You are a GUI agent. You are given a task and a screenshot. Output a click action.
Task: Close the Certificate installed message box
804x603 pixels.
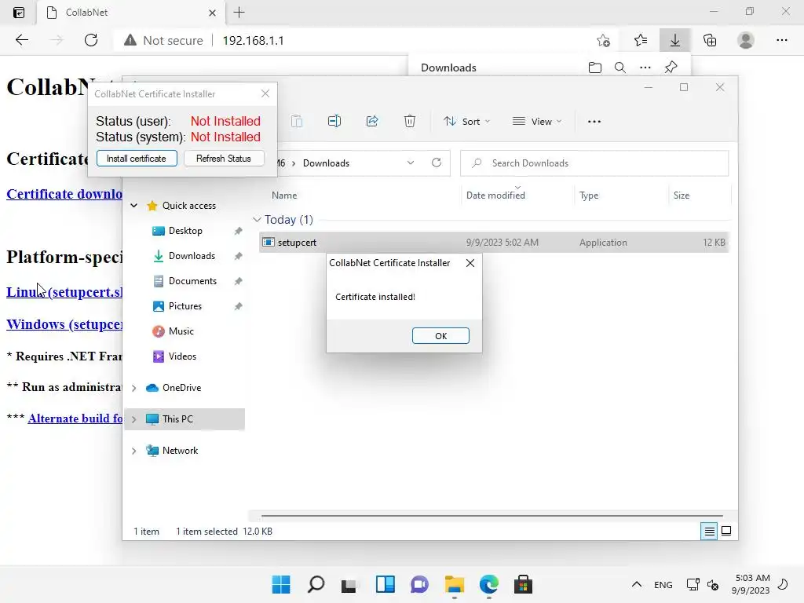470,263
